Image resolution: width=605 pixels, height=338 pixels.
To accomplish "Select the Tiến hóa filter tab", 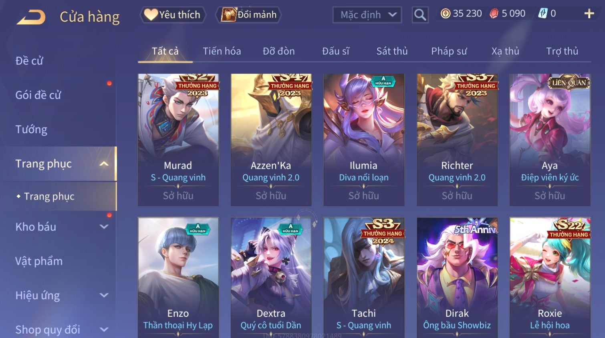I will (222, 51).
